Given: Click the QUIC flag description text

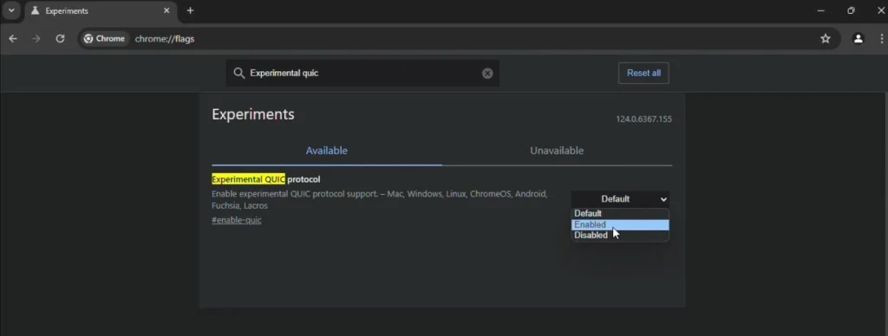Looking at the screenshot, I should (380, 200).
